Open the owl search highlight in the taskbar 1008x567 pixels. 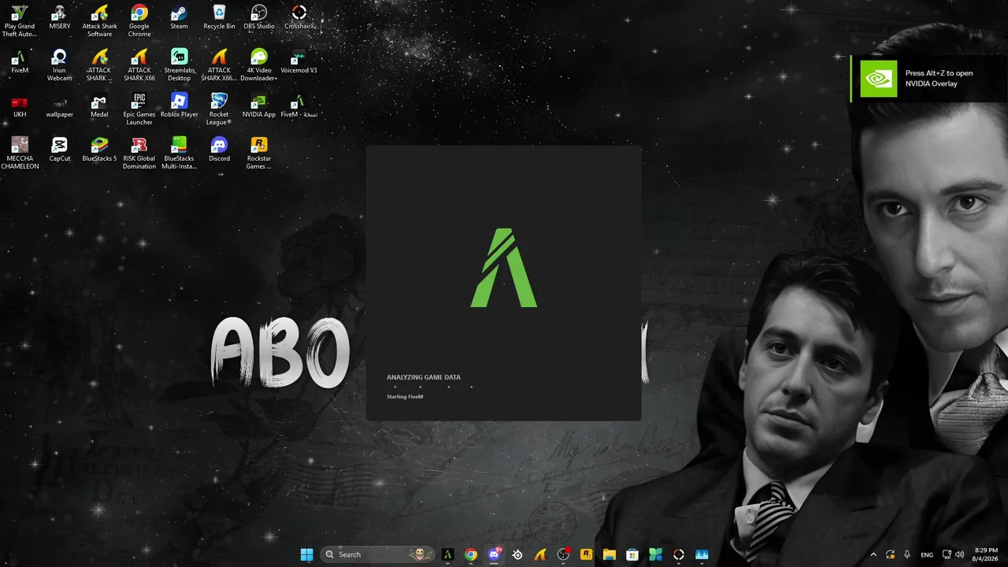click(422, 554)
